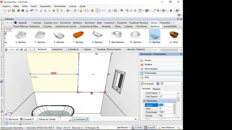Toggle the Junções option in status bar

150,127
